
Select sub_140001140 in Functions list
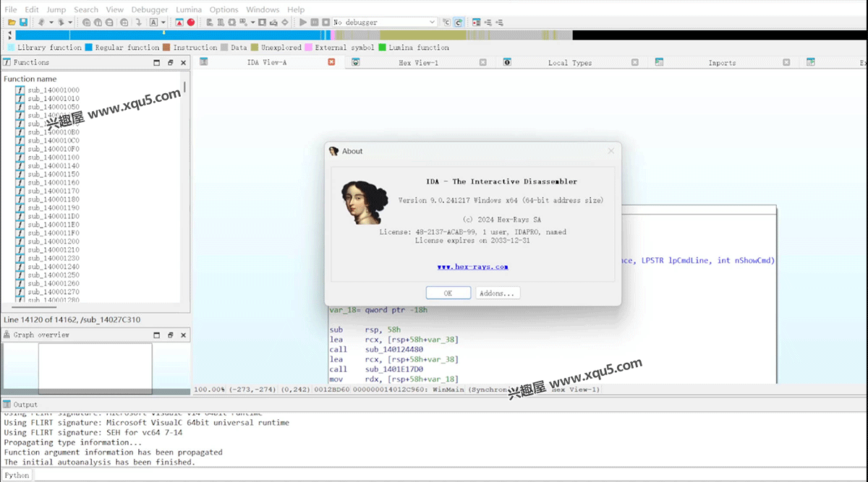pos(54,166)
